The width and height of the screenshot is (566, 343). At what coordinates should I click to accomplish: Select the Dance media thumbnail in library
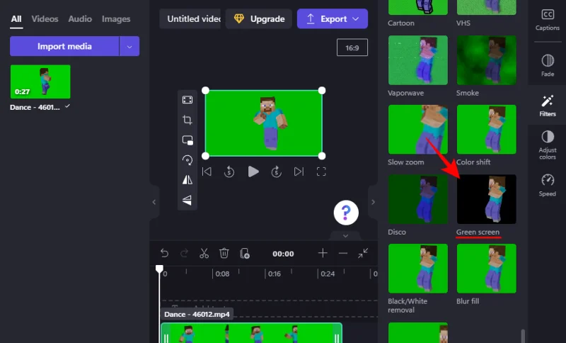click(x=40, y=81)
